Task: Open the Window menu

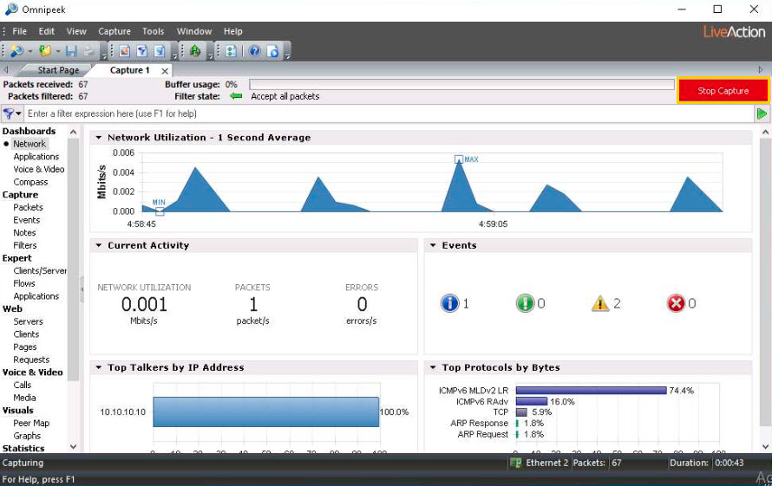Action: pyautogui.click(x=194, y=31)
